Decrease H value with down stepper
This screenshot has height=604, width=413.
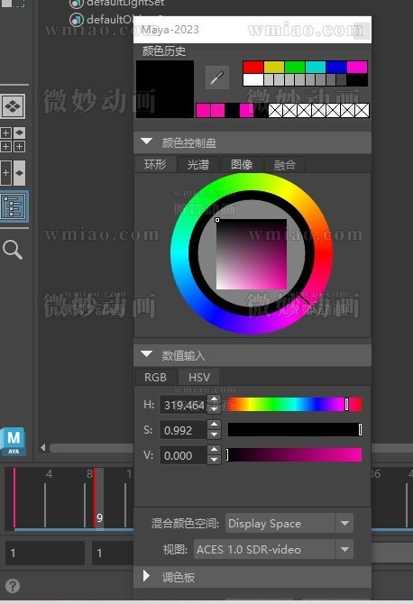215,409
